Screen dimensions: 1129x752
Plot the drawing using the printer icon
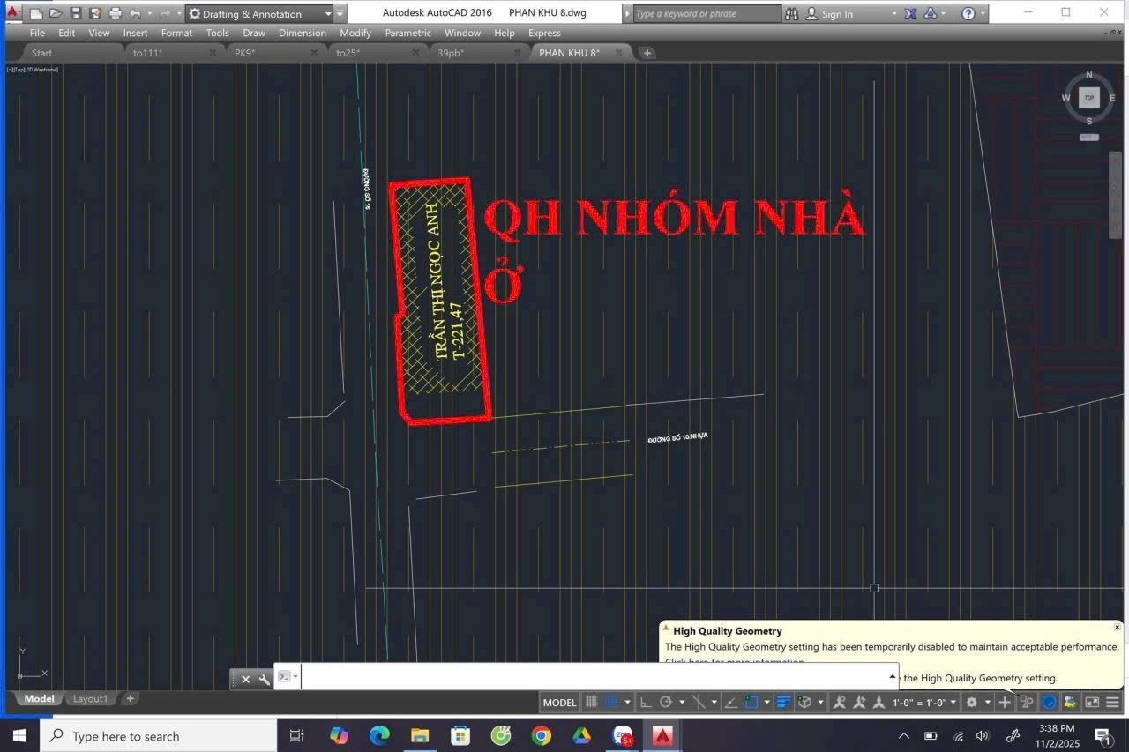(115, 12)
